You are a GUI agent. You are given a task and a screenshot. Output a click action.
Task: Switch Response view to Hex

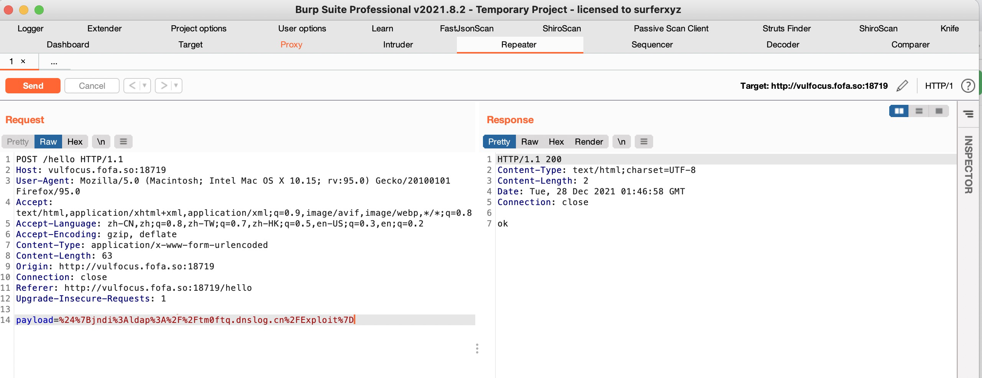556,142
